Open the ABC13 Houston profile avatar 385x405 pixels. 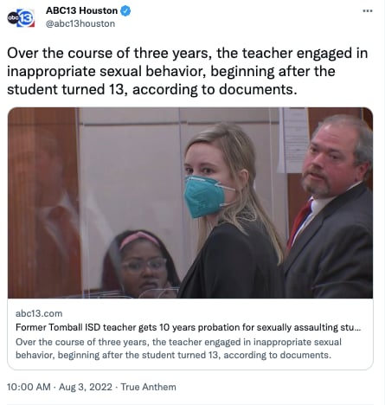click(21, 17)
